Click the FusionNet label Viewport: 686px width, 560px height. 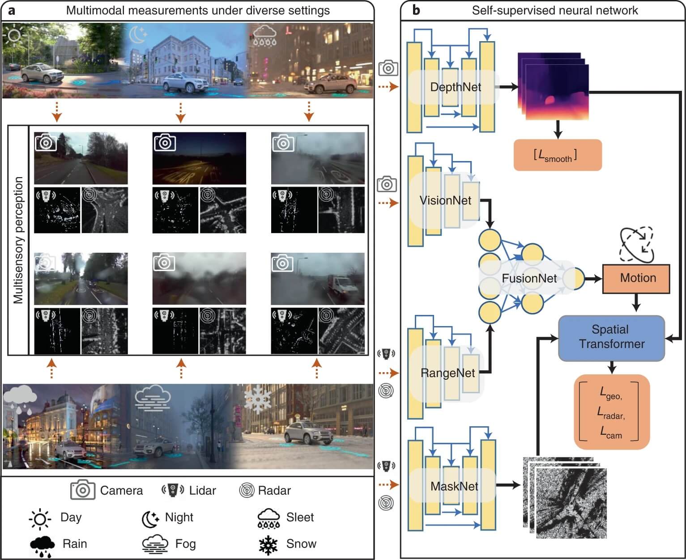click(529, 278)
